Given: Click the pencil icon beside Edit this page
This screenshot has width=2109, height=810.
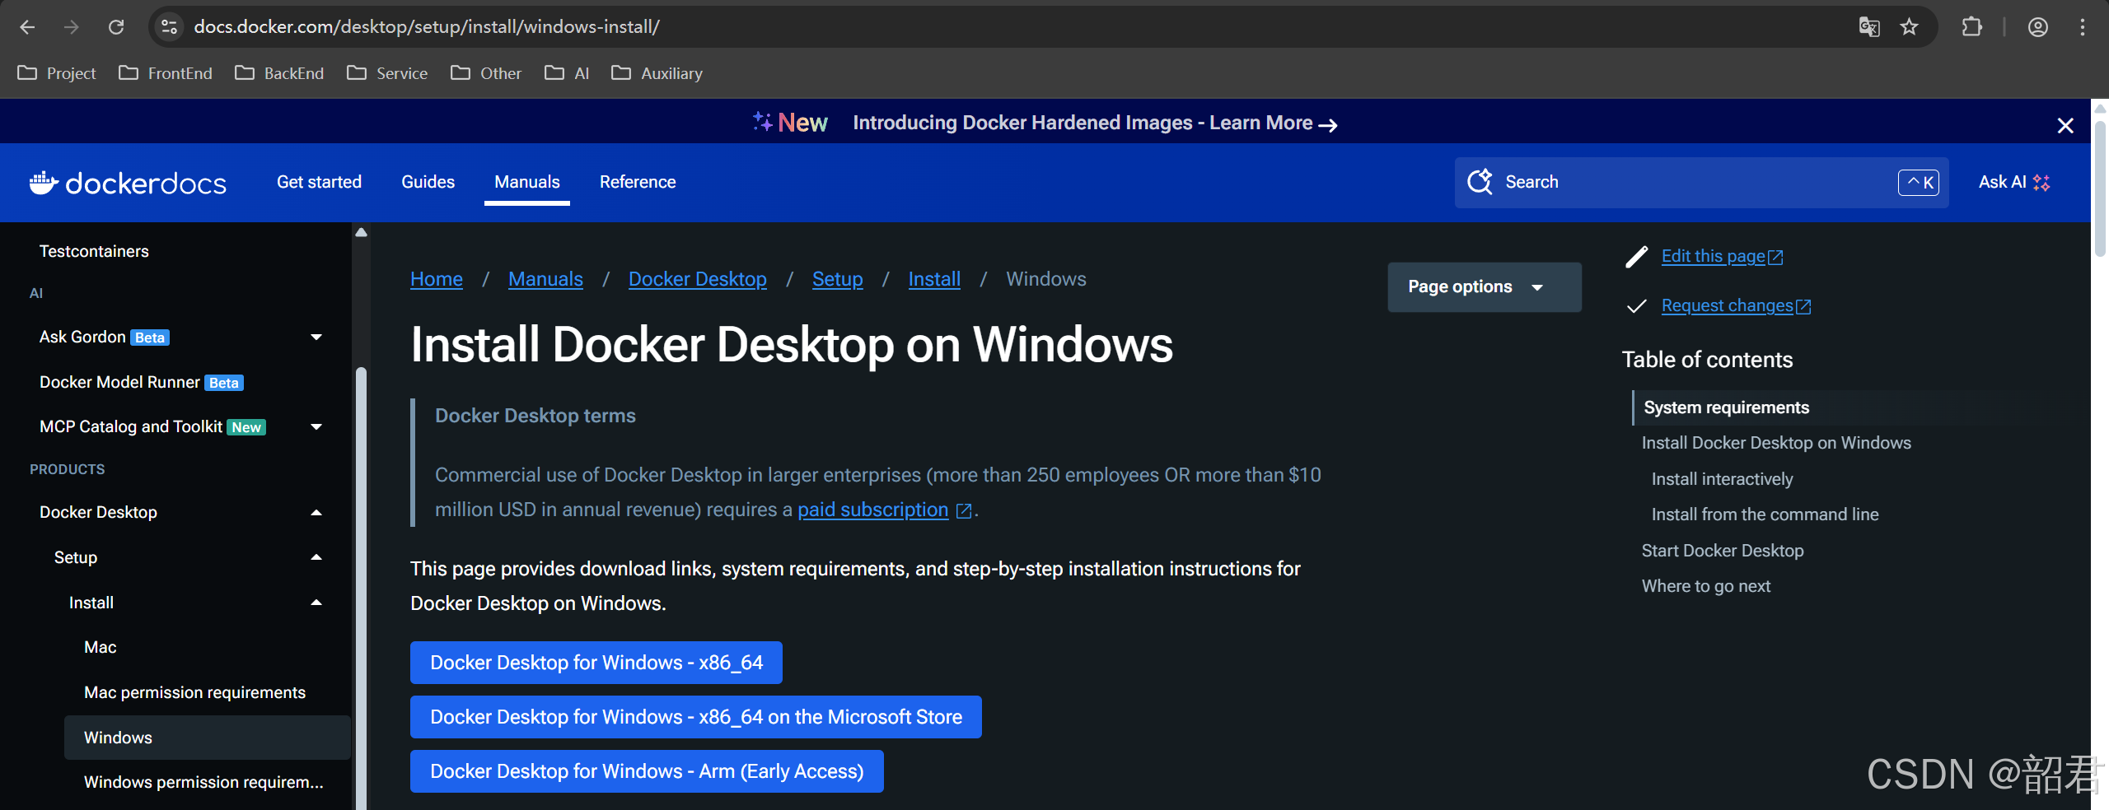Looking at the screenshot, I should pos(1636,257).
